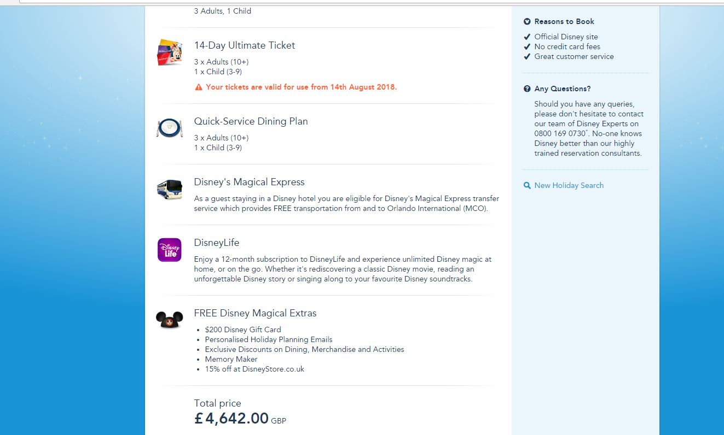Click the red ticket validity warning icon
The image size is (724, 435).
point(199,87)
